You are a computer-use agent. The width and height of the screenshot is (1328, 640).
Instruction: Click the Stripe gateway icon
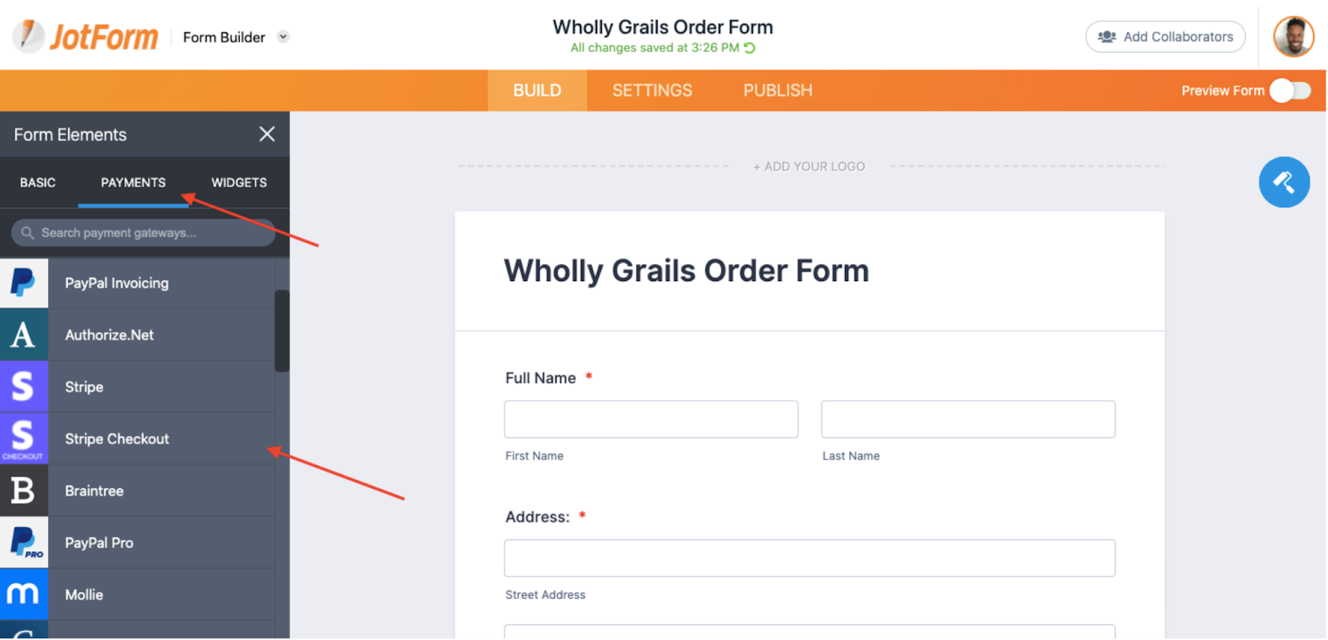tap(23, 387)
